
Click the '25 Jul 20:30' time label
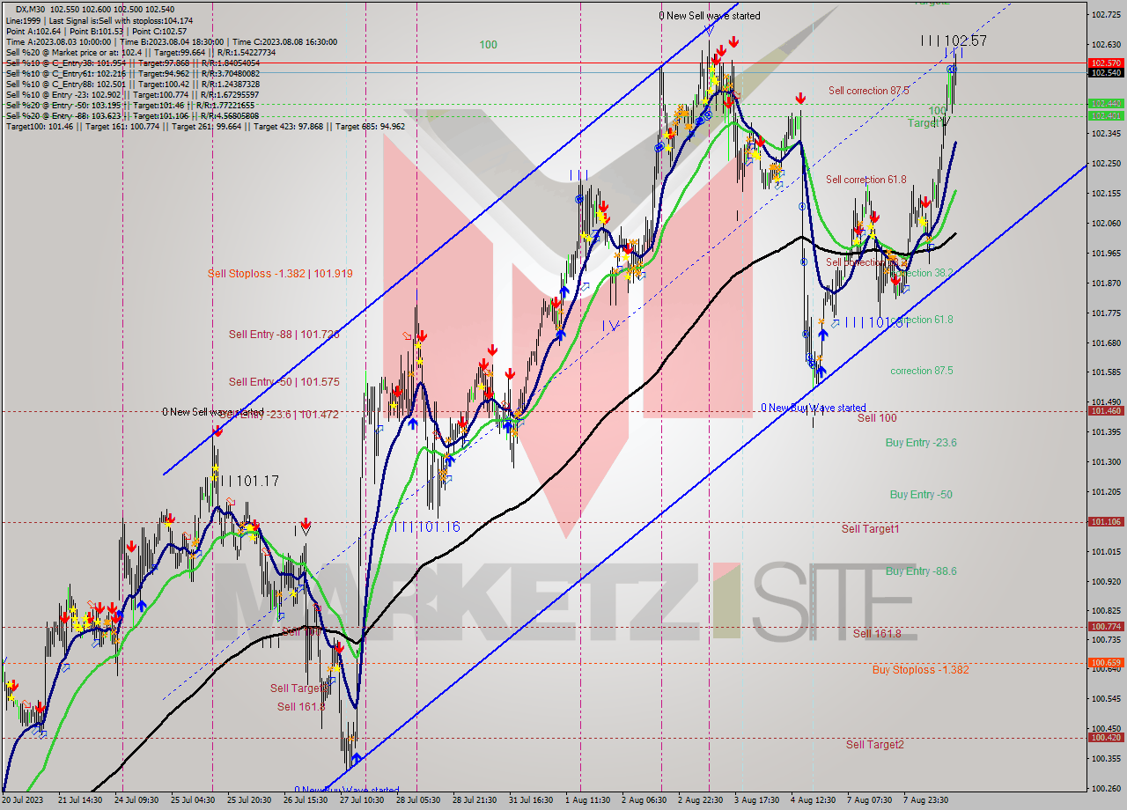pyautogui.click(x=249, y=800)
